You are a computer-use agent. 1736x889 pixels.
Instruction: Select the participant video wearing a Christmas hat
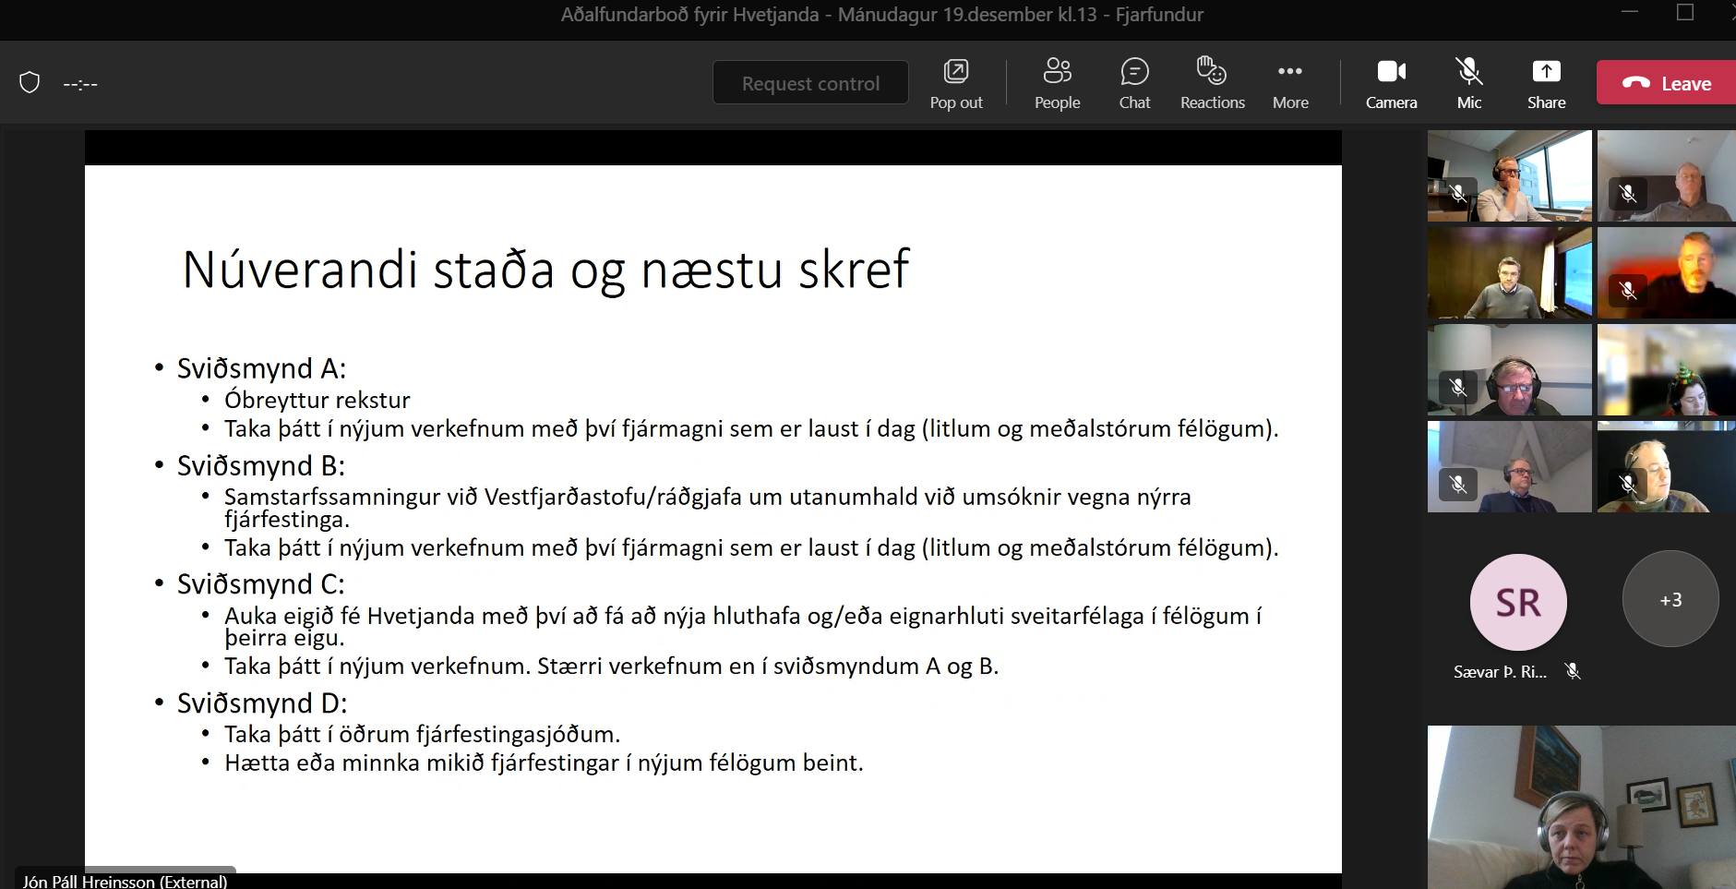pos(1666,370)
